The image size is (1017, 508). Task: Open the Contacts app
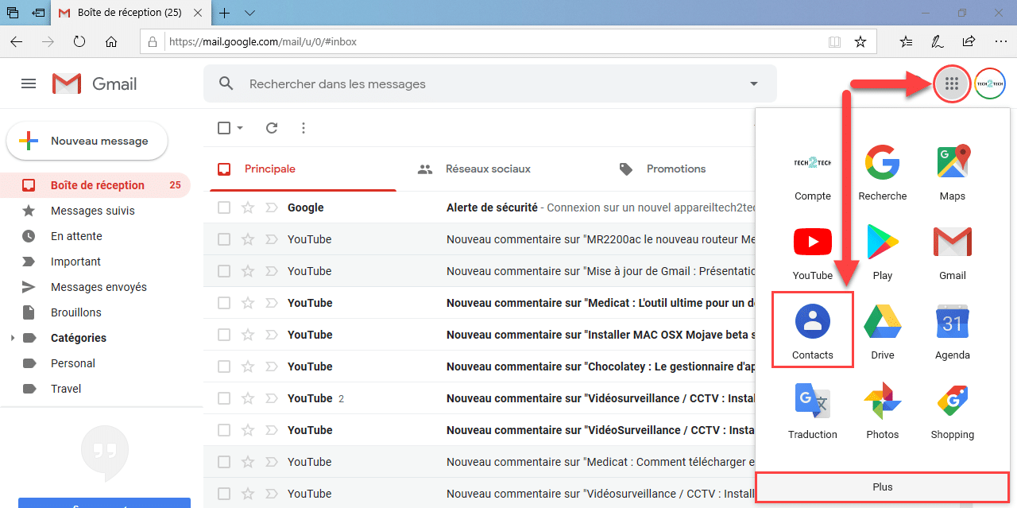point(813,330)
